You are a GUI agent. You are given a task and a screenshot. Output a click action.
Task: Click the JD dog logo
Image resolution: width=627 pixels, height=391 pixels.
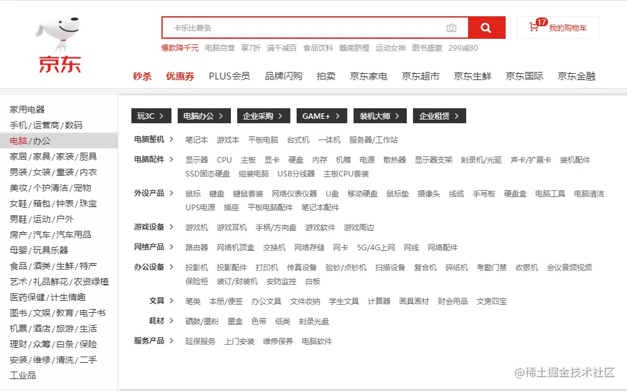click(x=60, y=45)
